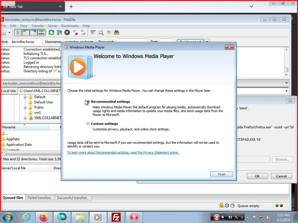The image size is (298, 223).
Task: Open the Privacy Statement online link
Action: [x=123, y=152]
